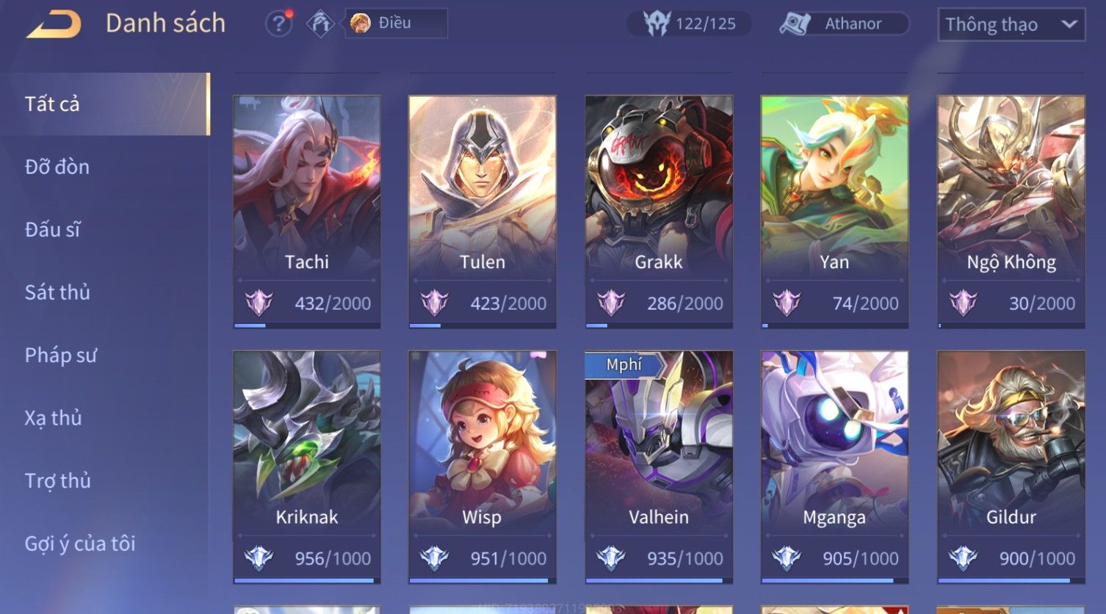Tap Tachi's mastery badge icon
This screenshot has width=1106, height=614.
(259, 303)
